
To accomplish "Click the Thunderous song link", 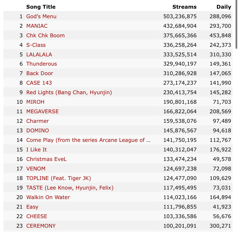I will tap(42, 64).
